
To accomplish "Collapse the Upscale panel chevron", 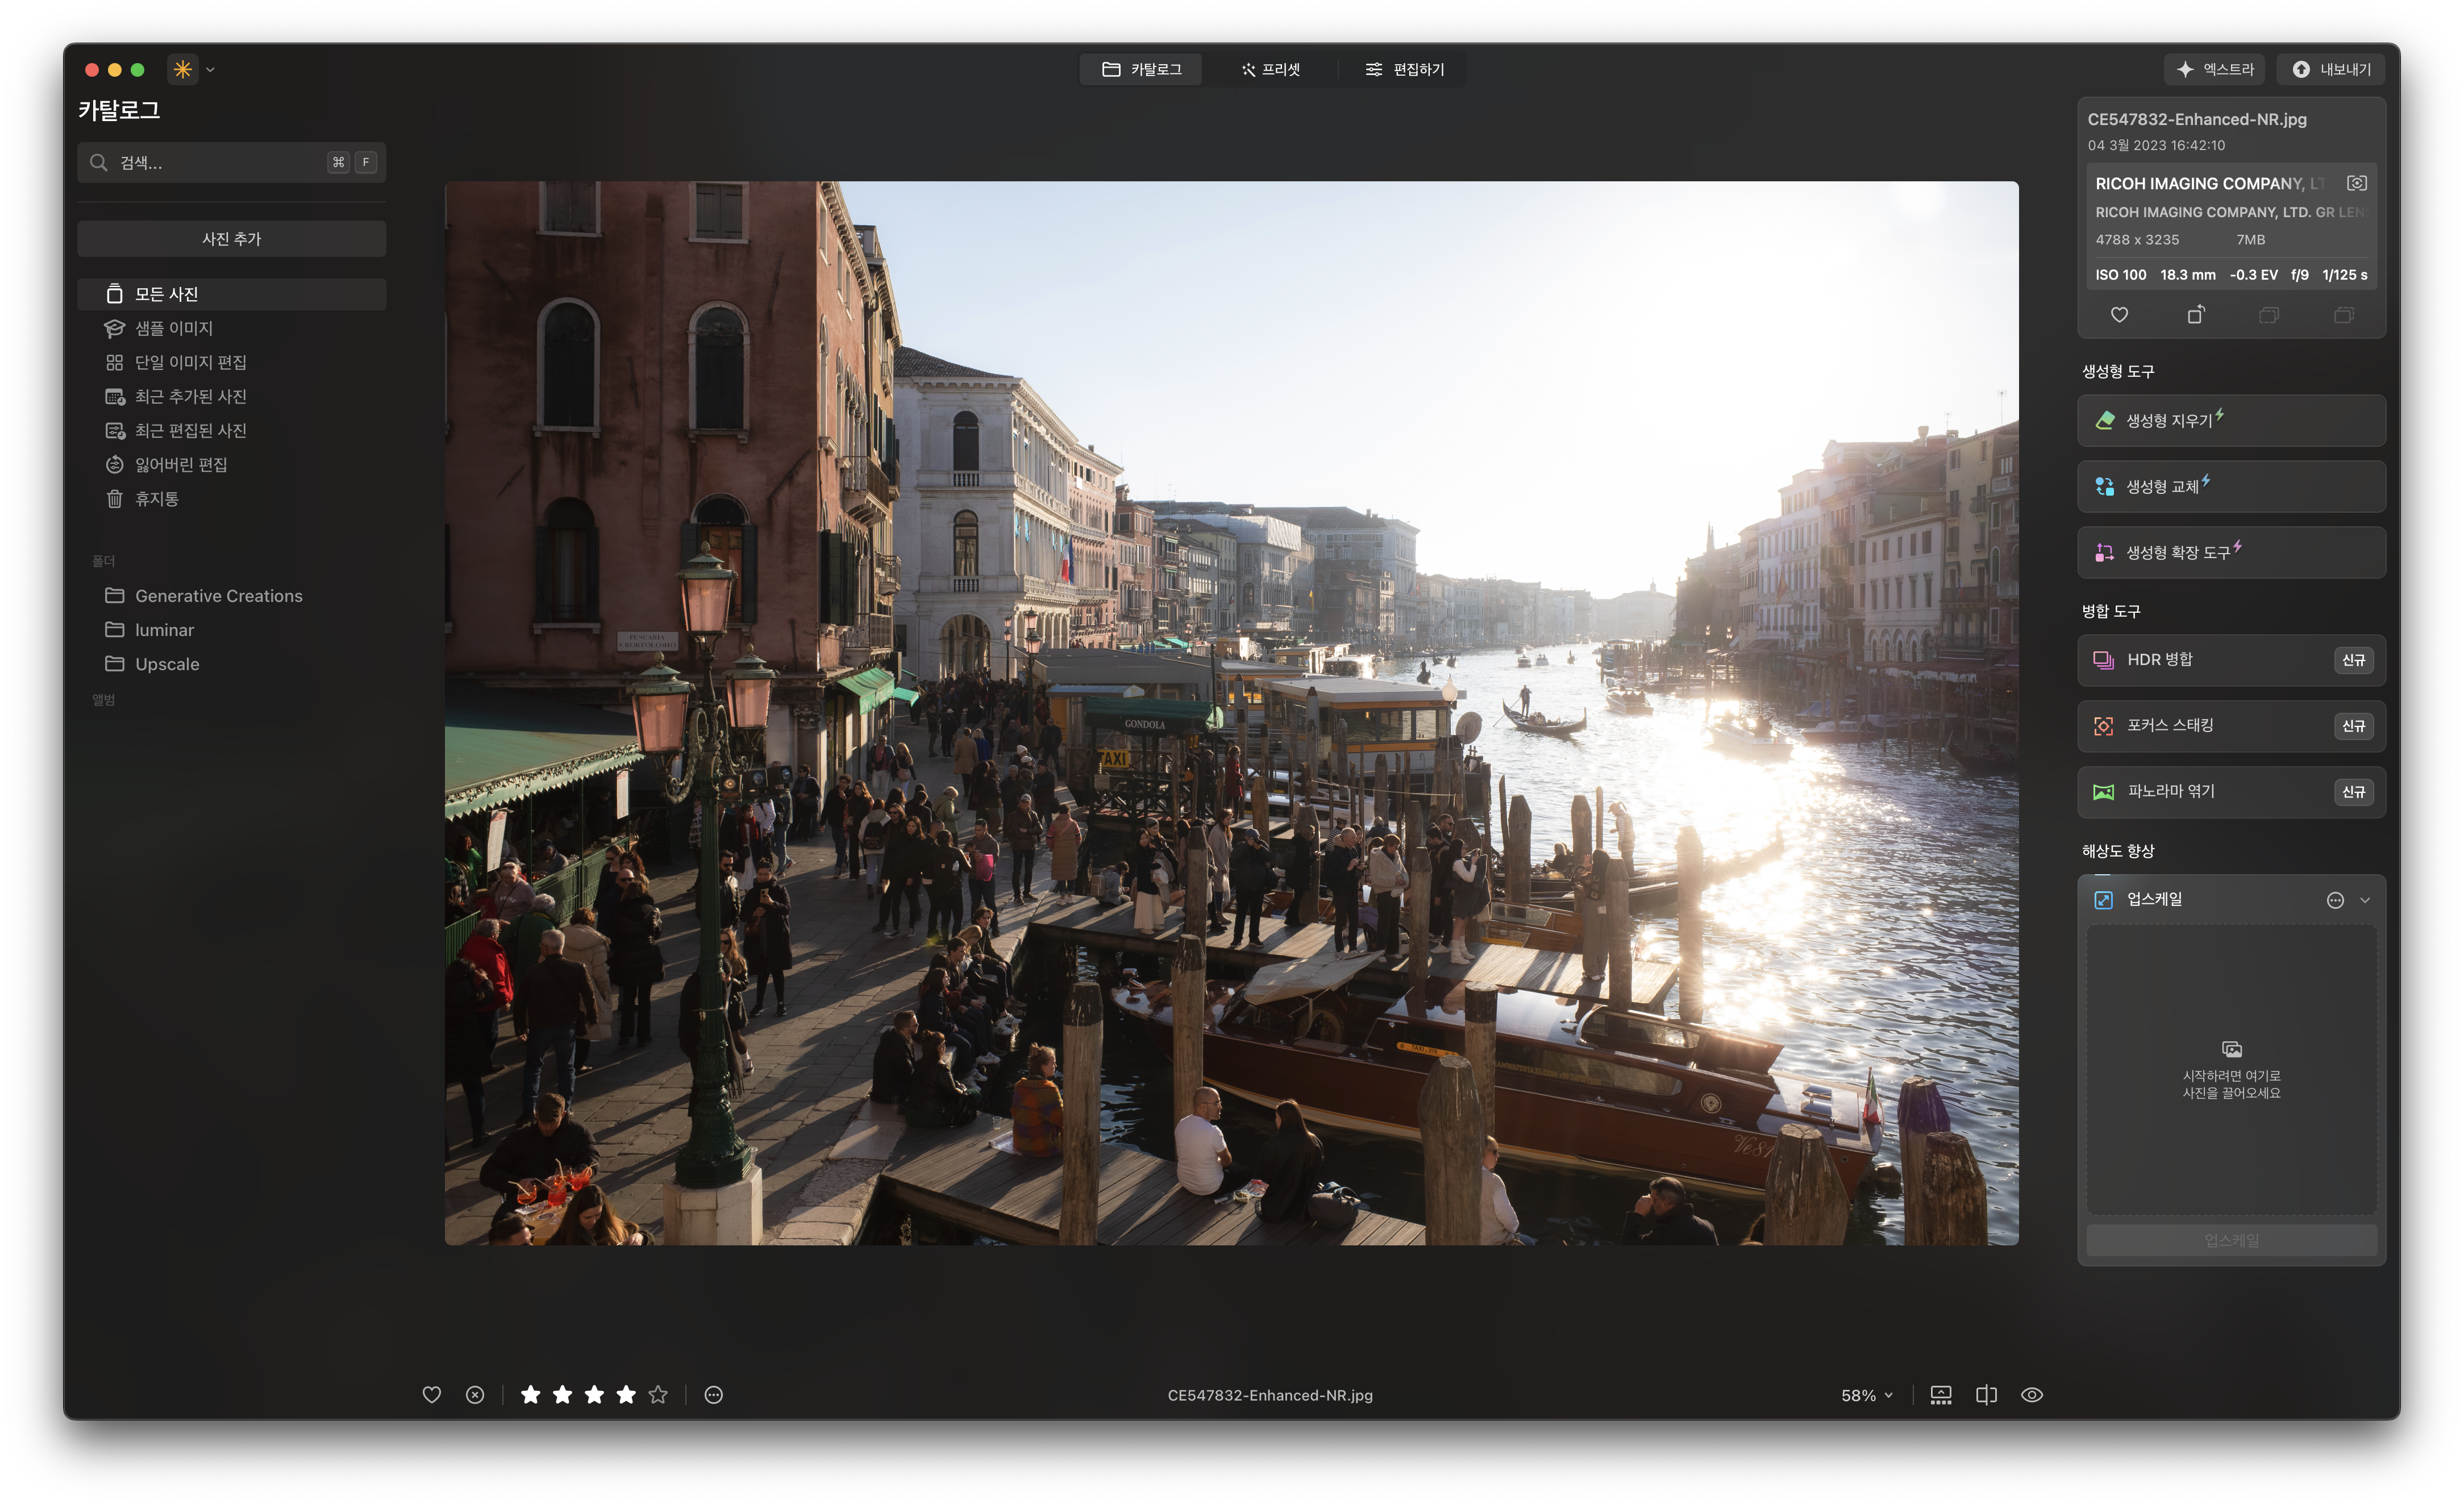I will click(2365, 900).
